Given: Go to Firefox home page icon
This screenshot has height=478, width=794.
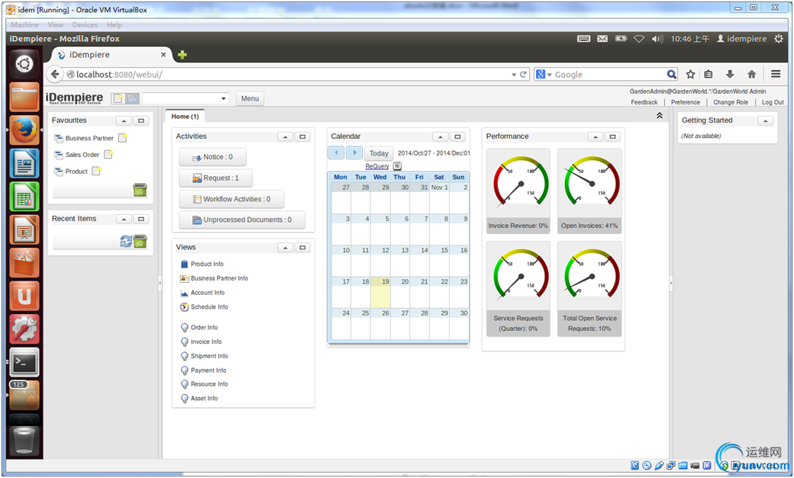Looking at the screenshot, I should (x=751, y=75).
